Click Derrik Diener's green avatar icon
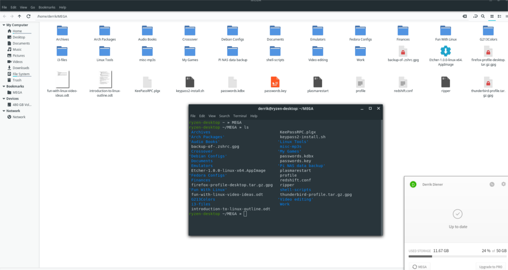Screen dimensions: 508x270 (x=413, y=184)
